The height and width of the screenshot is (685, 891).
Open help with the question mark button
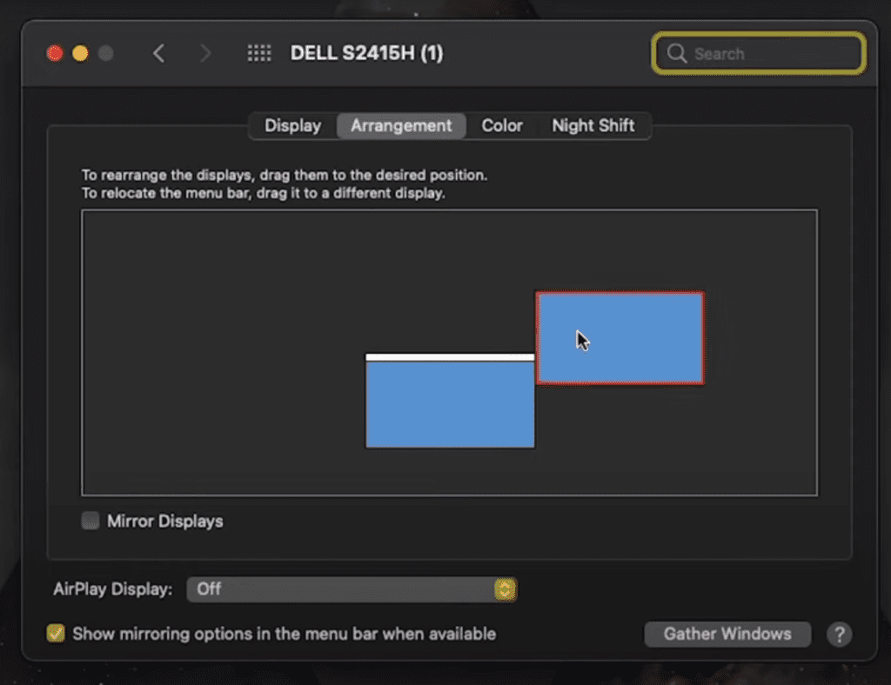point(840,634)
